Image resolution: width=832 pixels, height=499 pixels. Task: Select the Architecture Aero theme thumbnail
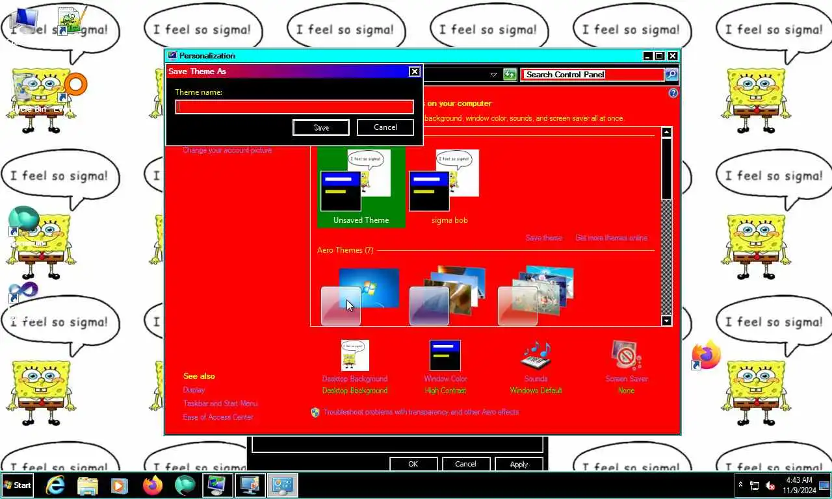tap(448, 296)
